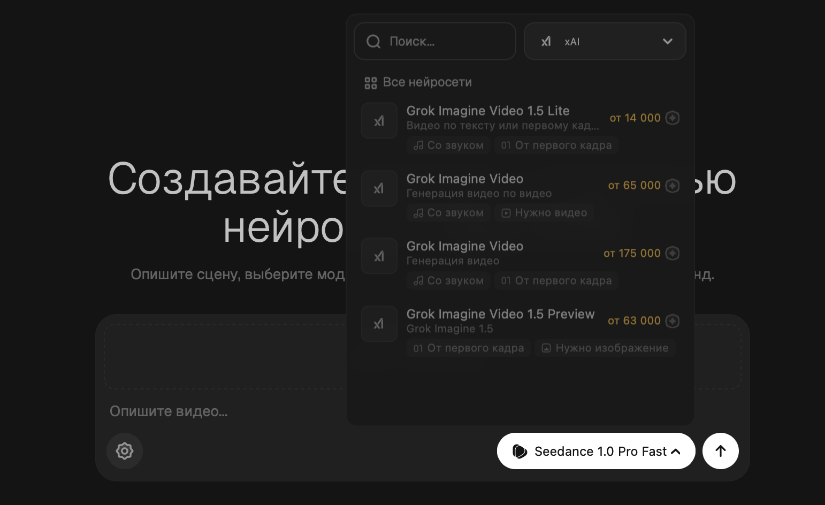Choose Grok Imagine Video Генерация видео по видео
Viewport: 825px width, 505px height.
520,196
